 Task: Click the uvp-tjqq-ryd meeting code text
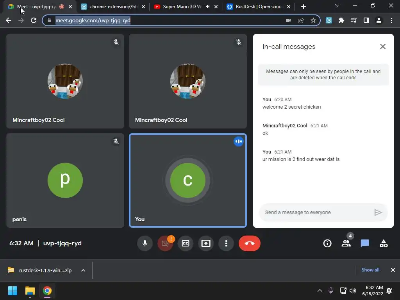pyautogui.click(x=62, y=243)
